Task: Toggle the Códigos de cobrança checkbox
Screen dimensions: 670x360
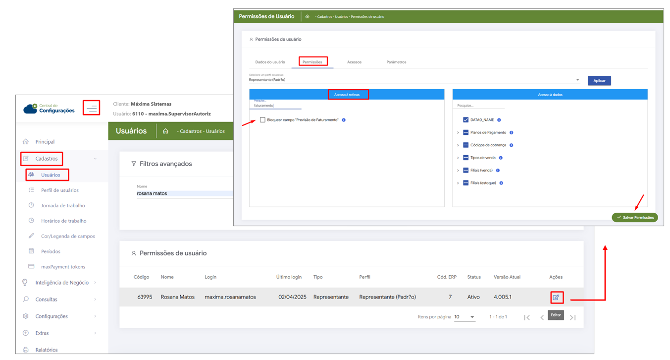Action: (x=465, y=145)
